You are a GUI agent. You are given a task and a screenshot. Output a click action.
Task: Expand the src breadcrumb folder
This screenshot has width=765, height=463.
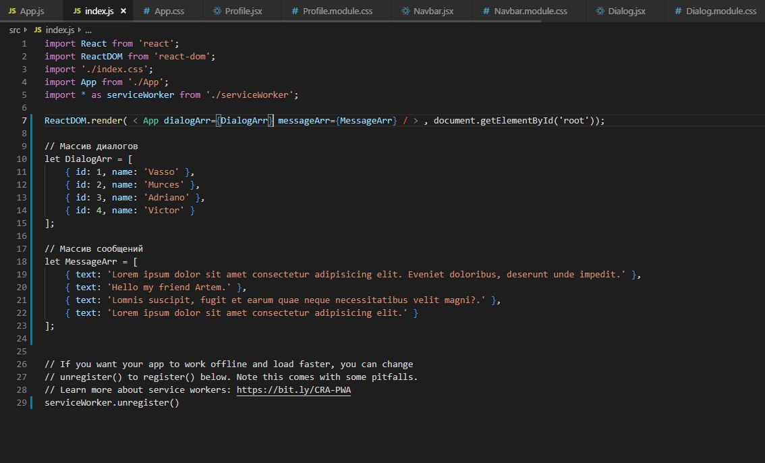pos(14,30)
